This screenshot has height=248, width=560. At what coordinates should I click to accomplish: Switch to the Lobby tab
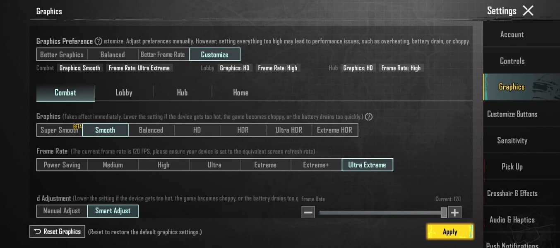[124, 93]
